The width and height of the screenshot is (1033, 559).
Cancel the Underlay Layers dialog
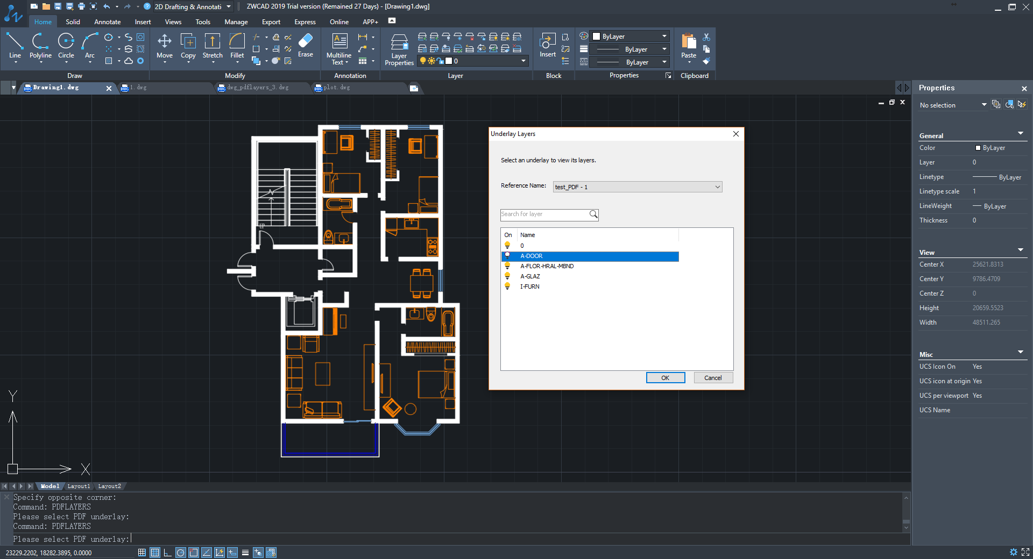click(x=713, y=378)
